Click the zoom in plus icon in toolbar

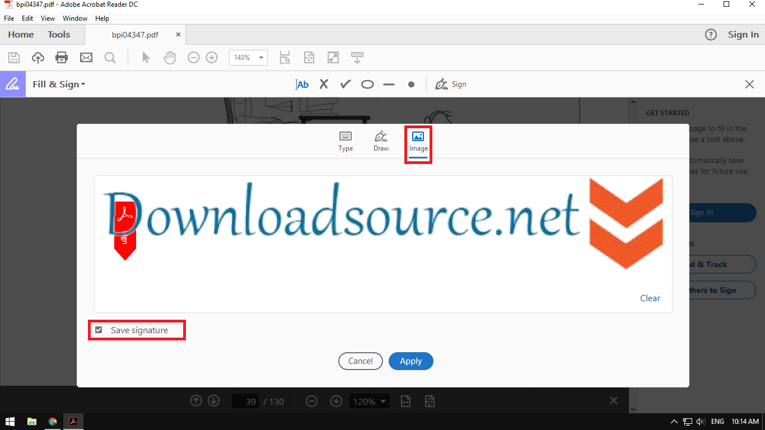212,57
